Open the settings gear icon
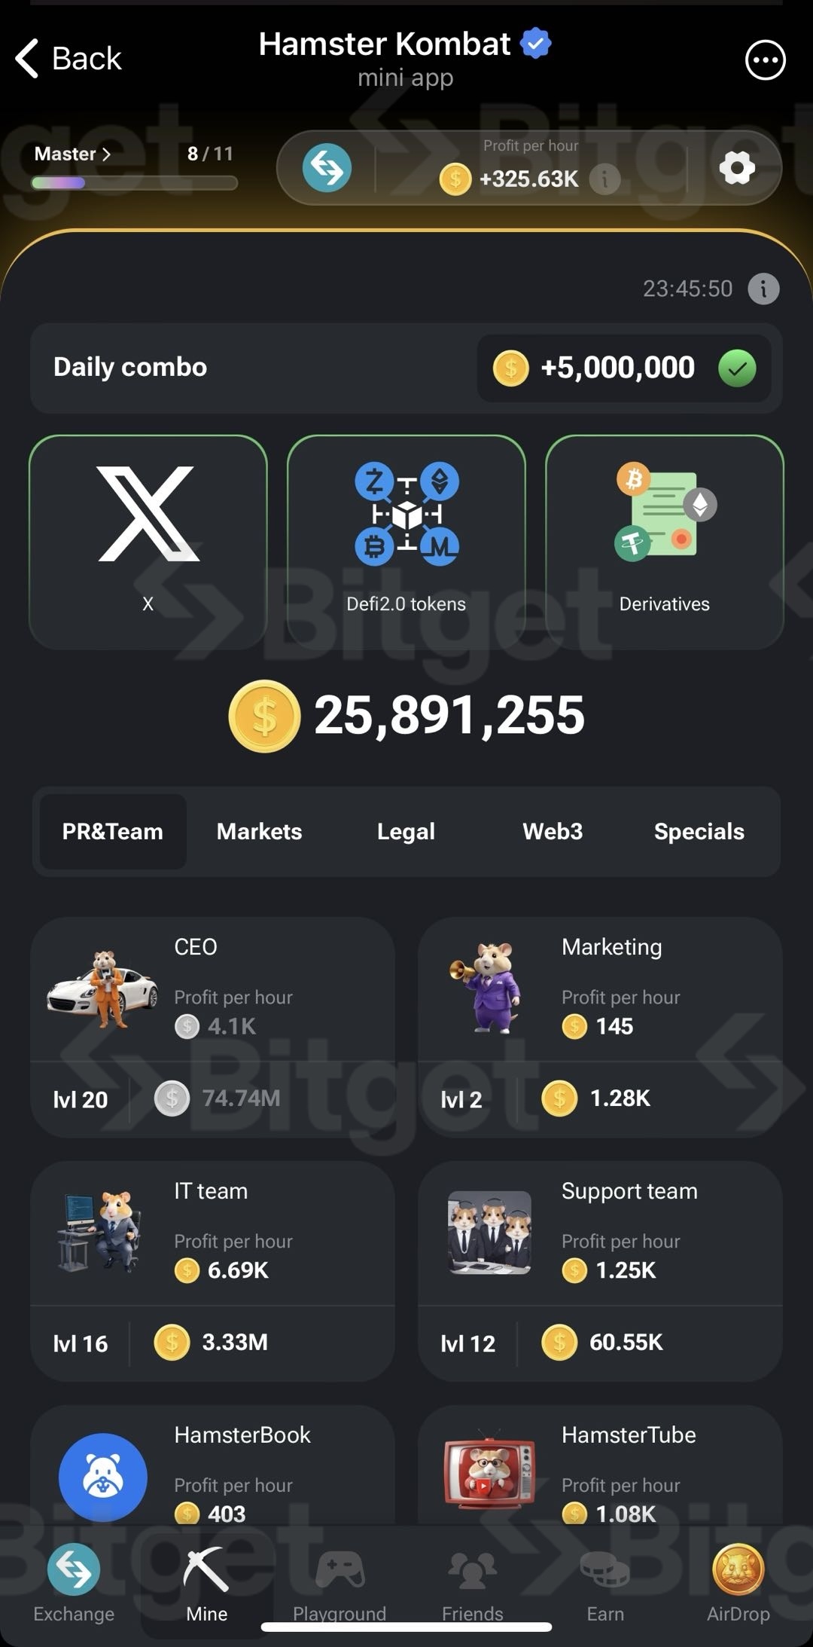Screen dimensions: 813x1647 pos(737,167)
